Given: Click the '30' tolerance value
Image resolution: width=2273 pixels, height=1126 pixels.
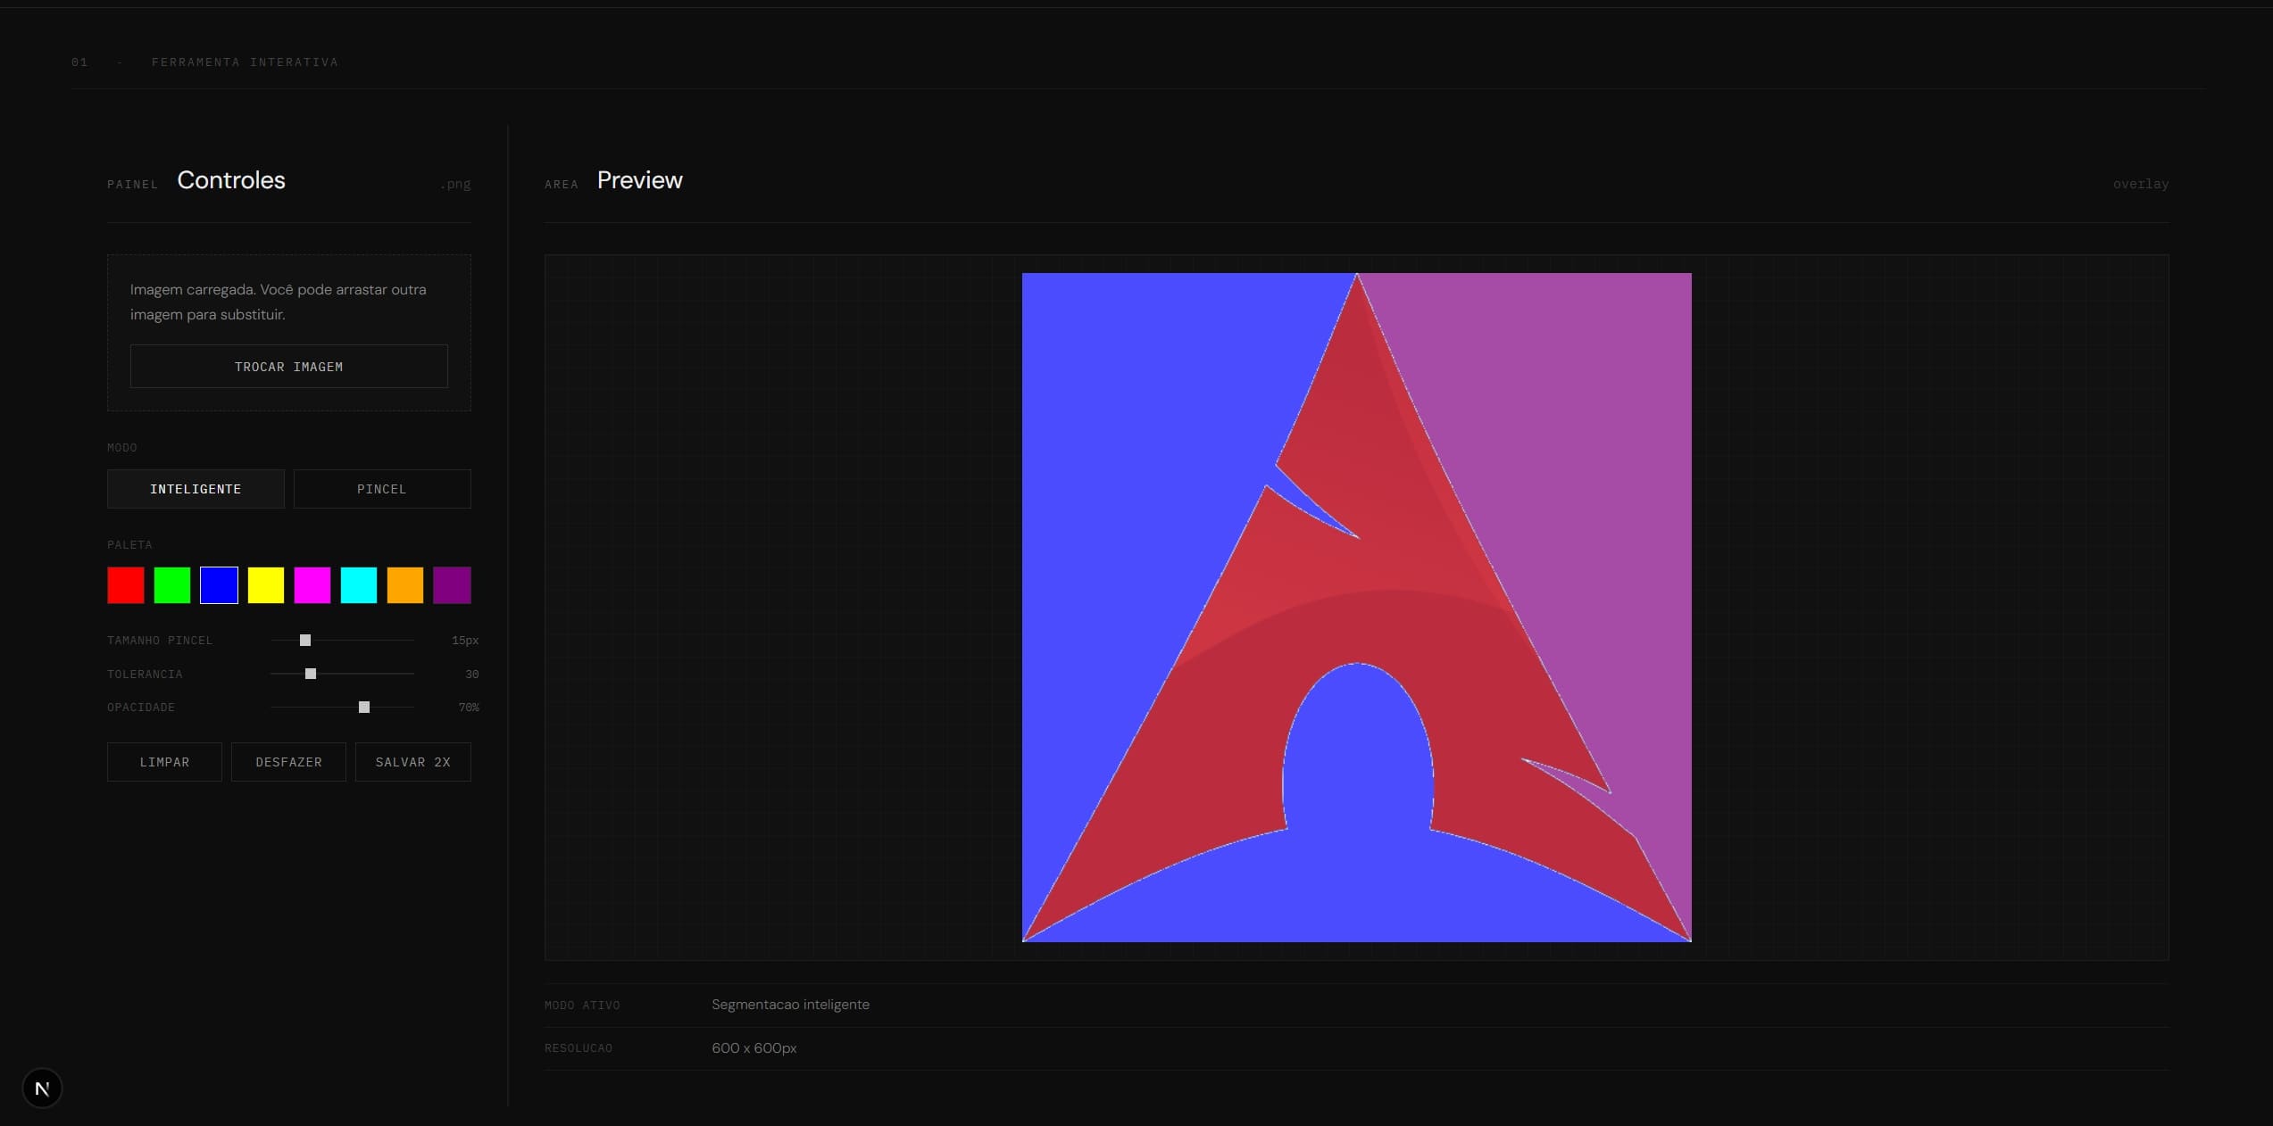Looking at the screenshot, I should click(x=472, y=675).
